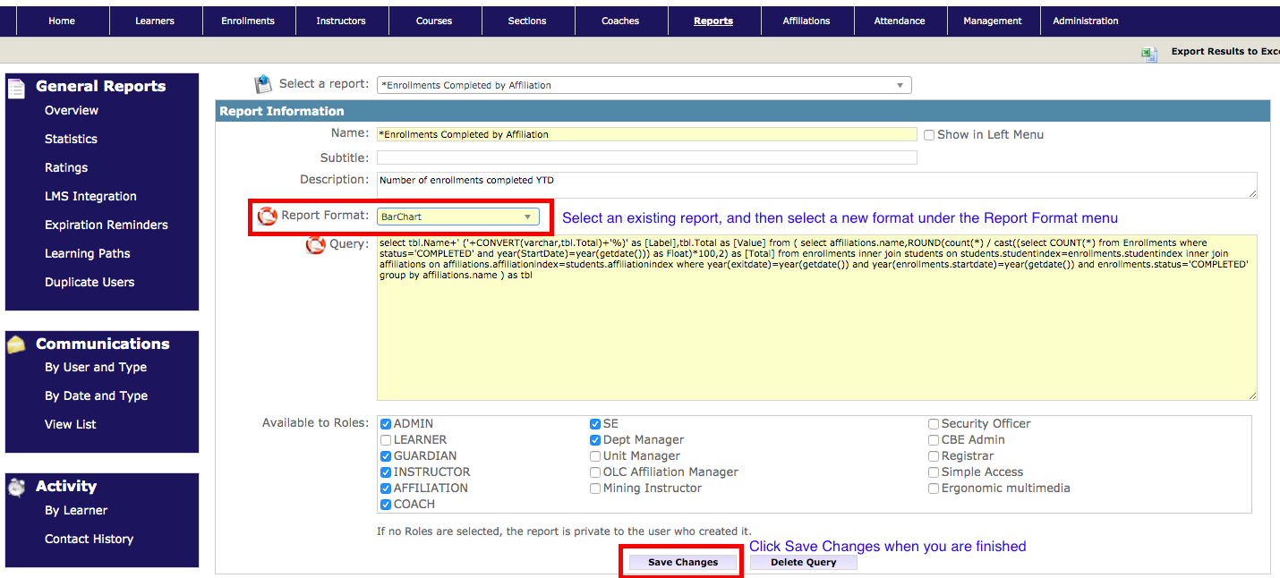
Task: Click the help lifebuoy icon beside Report Format
Action: point(267,217)
